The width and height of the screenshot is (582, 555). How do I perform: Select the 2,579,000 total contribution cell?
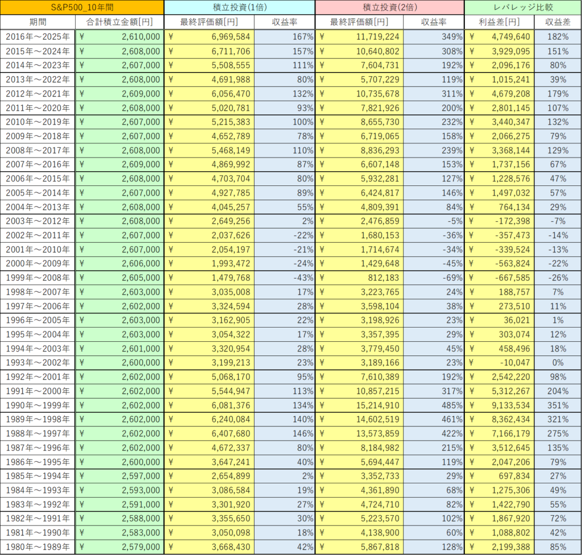pyautogui.click(x=119, y=548)
